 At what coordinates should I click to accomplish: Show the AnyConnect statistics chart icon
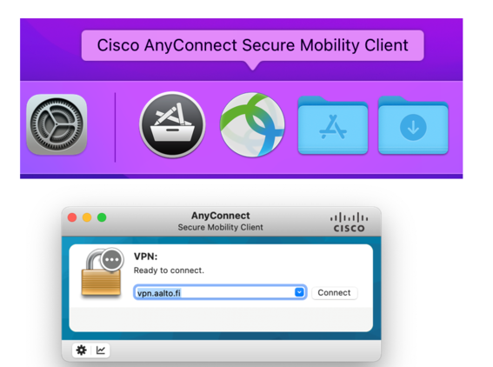pos(101,350)
